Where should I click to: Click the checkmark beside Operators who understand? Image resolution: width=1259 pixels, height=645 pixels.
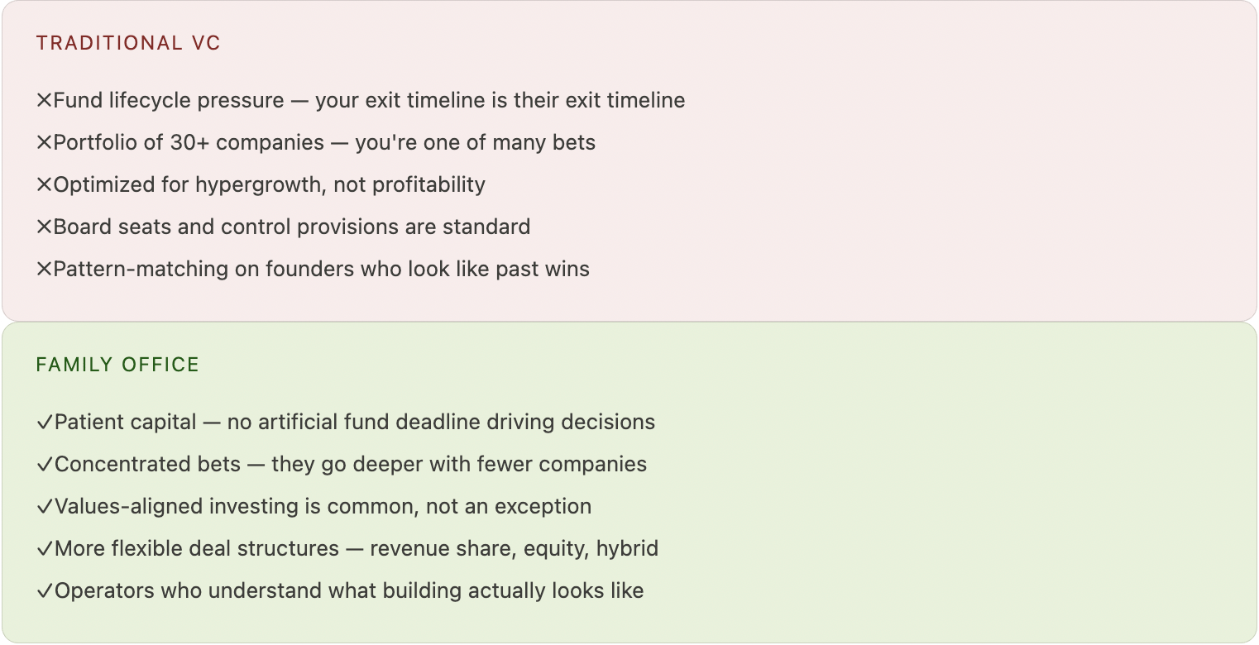pyautogui.click(x=45, y=591)
